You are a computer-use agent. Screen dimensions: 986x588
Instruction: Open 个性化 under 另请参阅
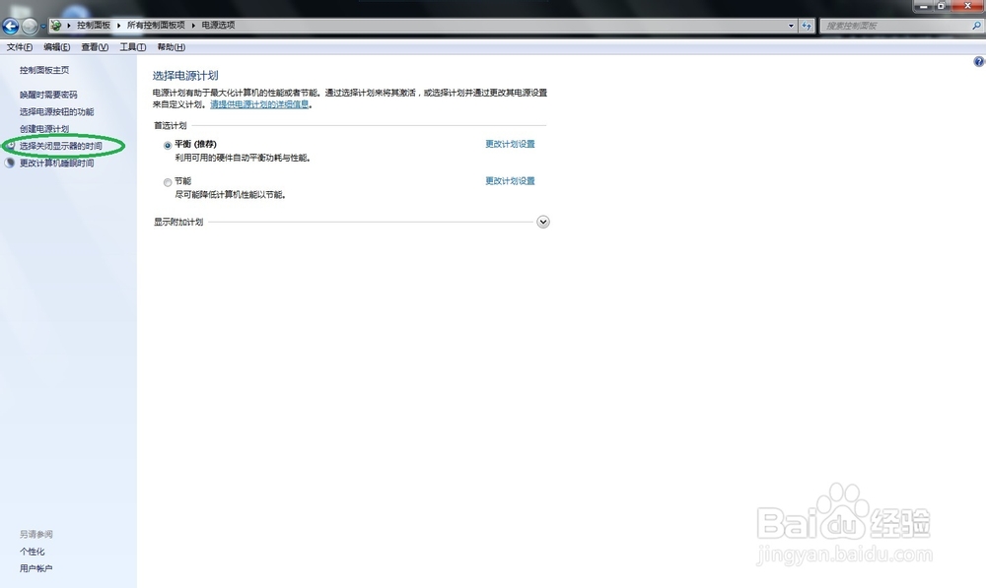(x=33, y=552)
